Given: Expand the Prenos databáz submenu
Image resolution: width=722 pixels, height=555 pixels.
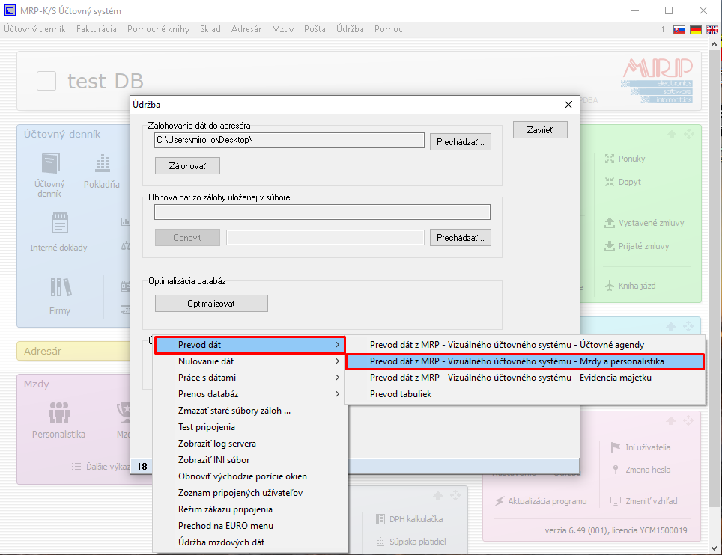Looking at the screenshot, I should coord(249,394).
